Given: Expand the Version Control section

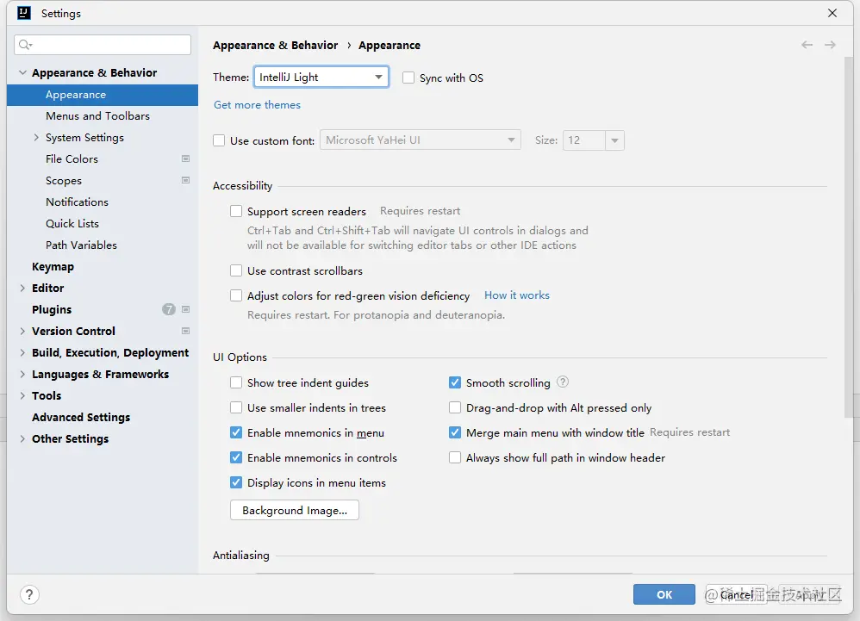Looking at the screenshot, I should (x=22, y=331).
